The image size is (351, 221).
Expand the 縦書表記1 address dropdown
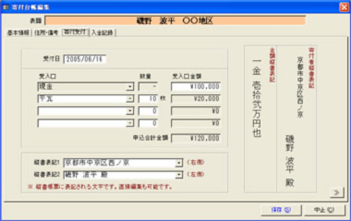point(178,163)
